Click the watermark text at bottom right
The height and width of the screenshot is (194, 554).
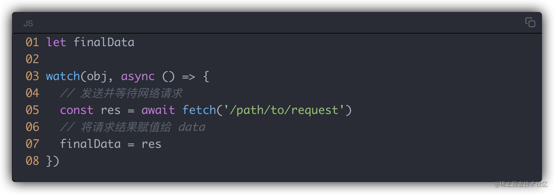tap(521, 184)
